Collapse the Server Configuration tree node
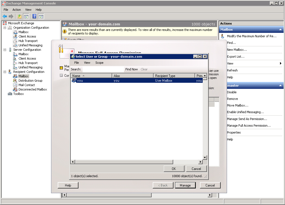 (5, 50)
